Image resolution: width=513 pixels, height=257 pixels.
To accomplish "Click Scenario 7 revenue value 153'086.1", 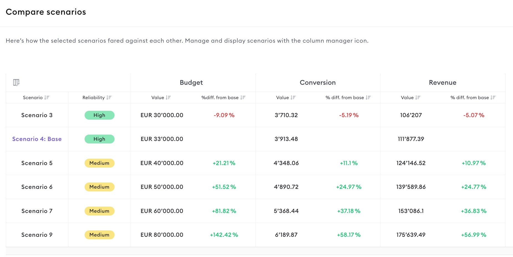I will (411, 211).
